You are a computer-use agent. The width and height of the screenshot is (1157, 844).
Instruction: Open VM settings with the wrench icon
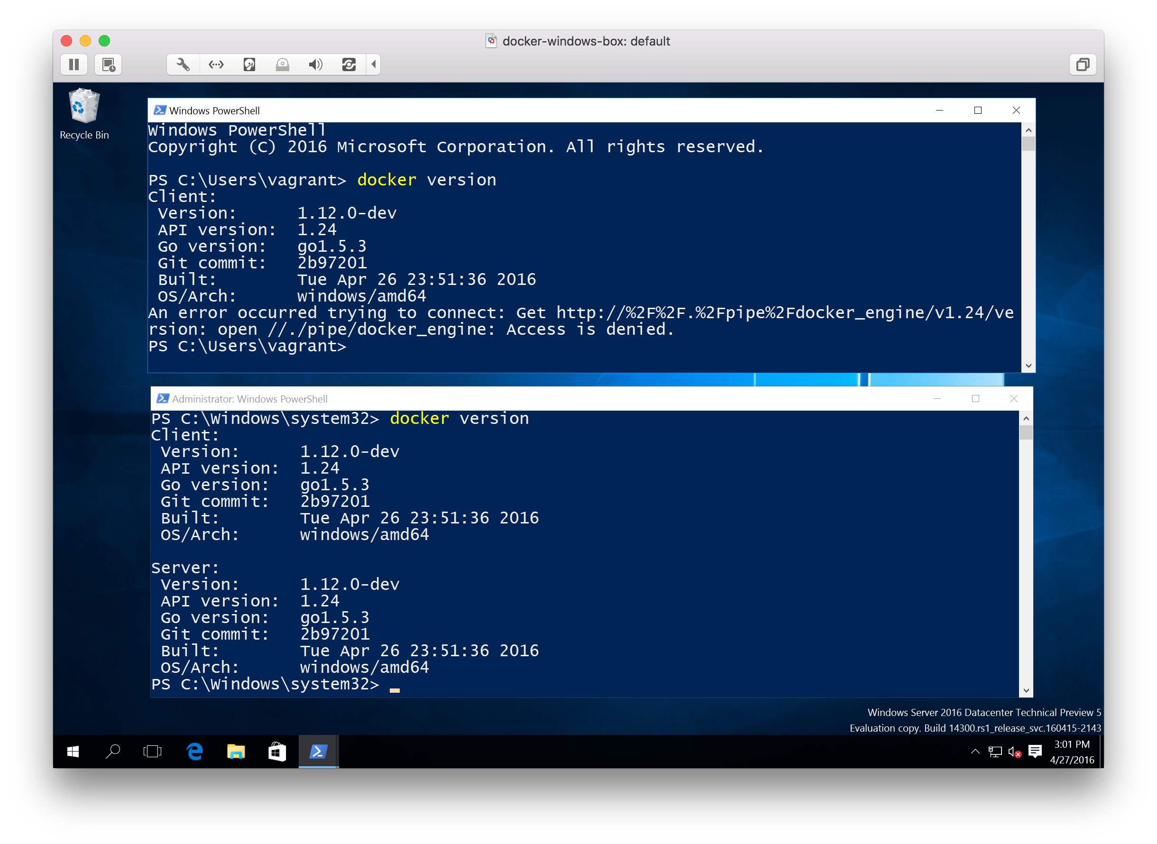click(183, 64)
